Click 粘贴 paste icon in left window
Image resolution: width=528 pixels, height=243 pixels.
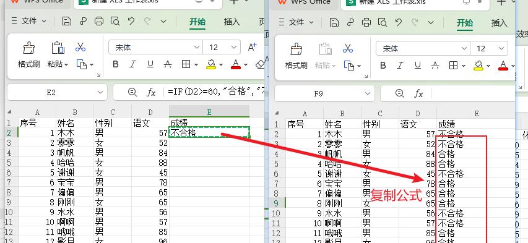click(x=58, y=48)
